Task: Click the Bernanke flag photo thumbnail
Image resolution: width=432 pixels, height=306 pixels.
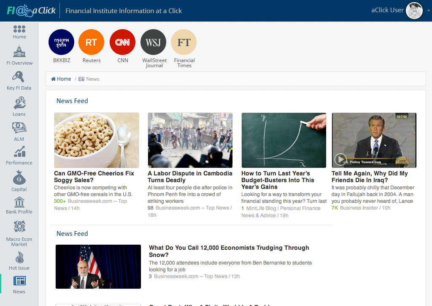Action: click(98, 267)
